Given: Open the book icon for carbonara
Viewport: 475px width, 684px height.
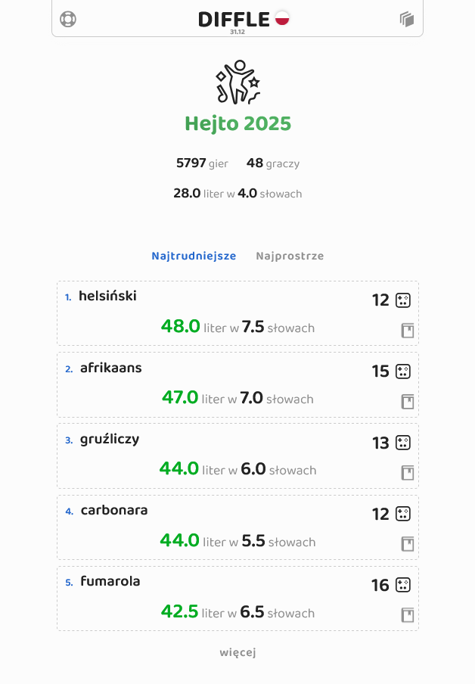Looking at the screenshot, I should pyautogui.click(x=408, y=544).
